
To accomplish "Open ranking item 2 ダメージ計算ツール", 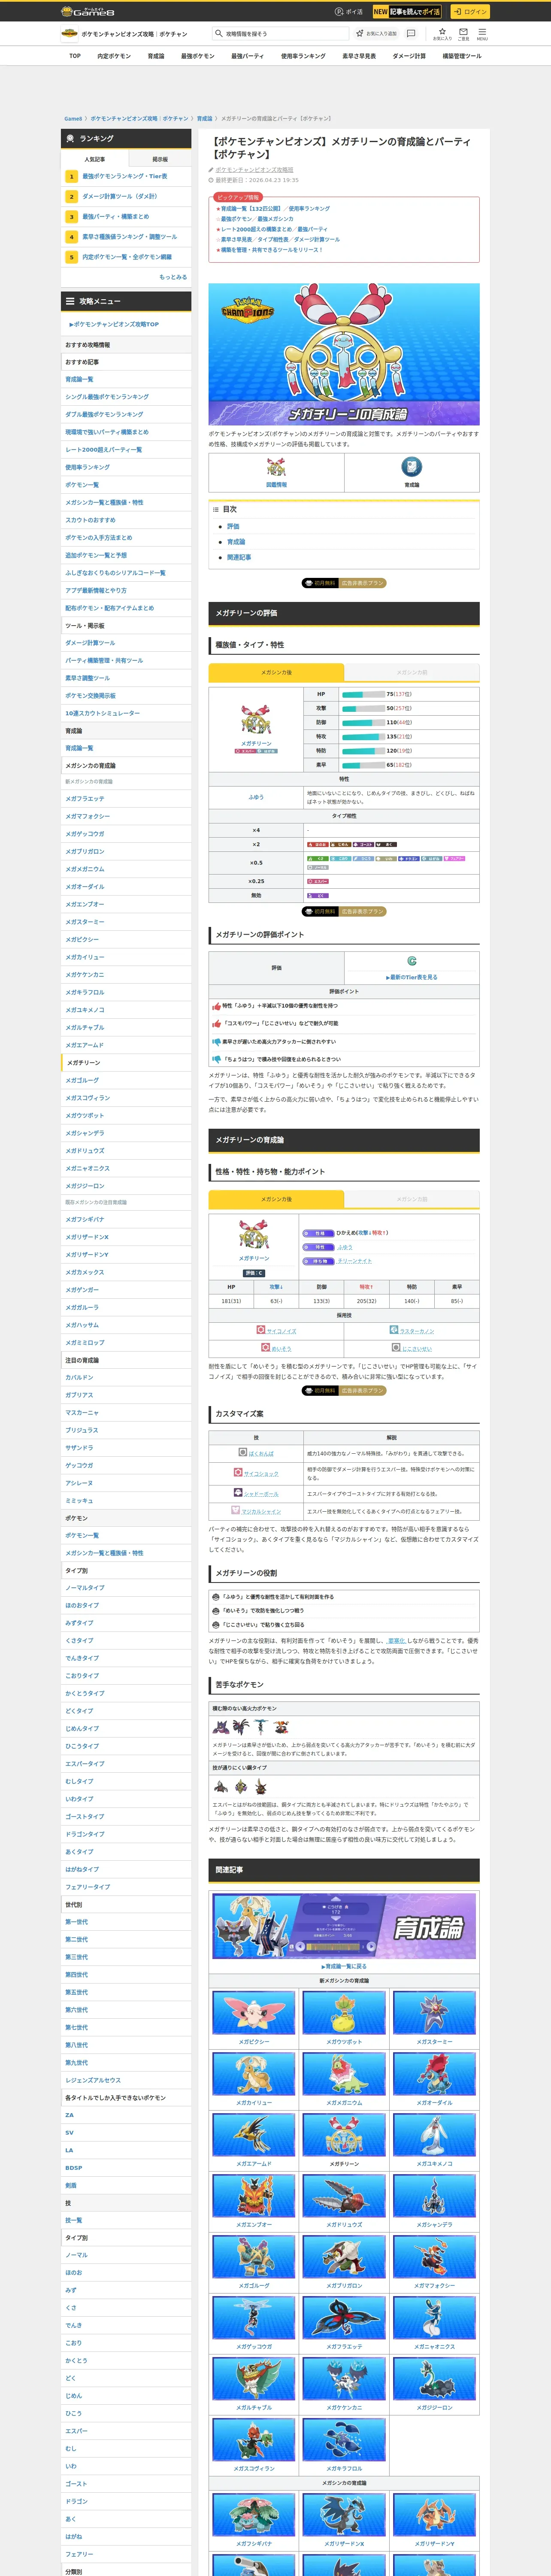I will [x=120, y=196].
